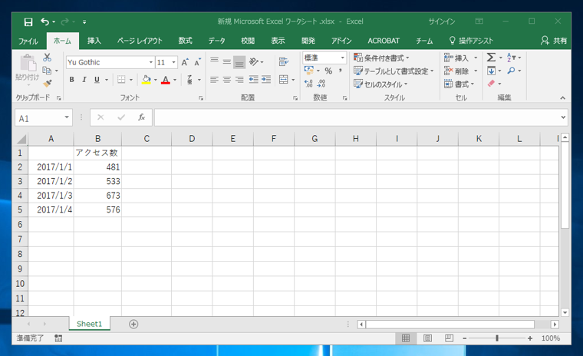This screenshot has height=356, width=583.
Task: Save the workbook with the floppy icon
Action: point(28,22)
